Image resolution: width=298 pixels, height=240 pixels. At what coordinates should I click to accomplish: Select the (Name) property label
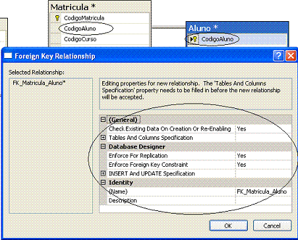118,191
